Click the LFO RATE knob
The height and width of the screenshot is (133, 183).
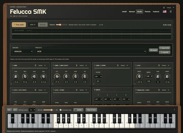coord(139,77)
